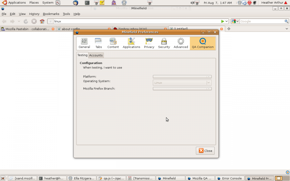This screenshot has height=181, width=290.
Task: Open the Edit menu
Action: pyautogui.click(x=12, y=14)
